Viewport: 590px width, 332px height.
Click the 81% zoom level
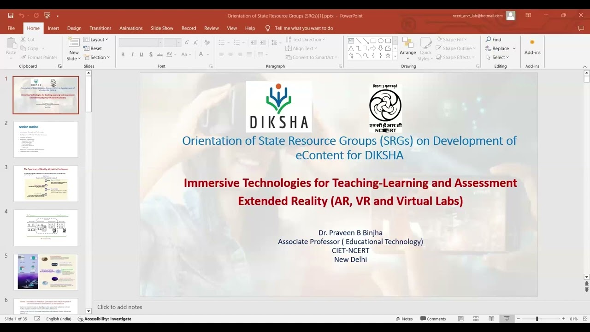(573, 319)
